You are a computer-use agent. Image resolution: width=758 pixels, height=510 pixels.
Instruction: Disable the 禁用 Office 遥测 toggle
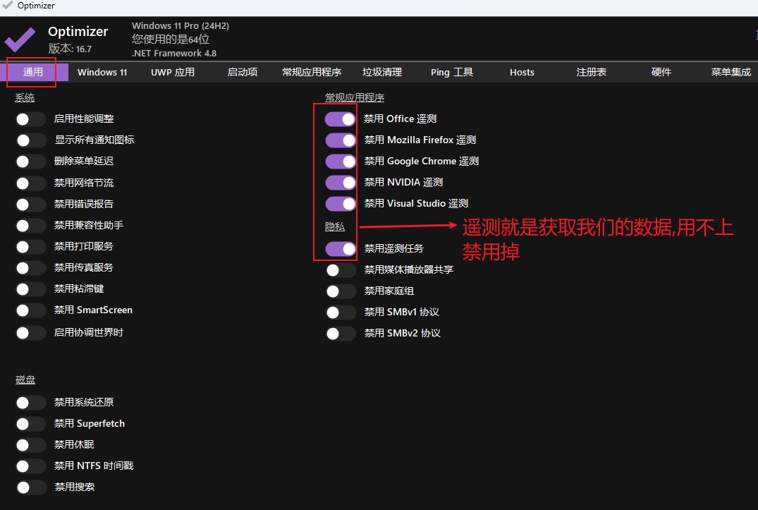(x=340, y=119)
